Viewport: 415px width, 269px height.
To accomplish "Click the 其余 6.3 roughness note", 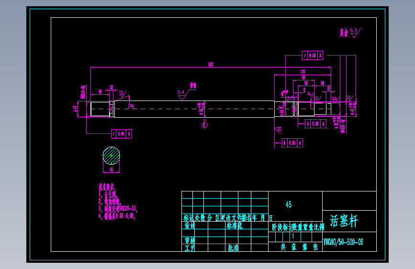I will 350,33.
